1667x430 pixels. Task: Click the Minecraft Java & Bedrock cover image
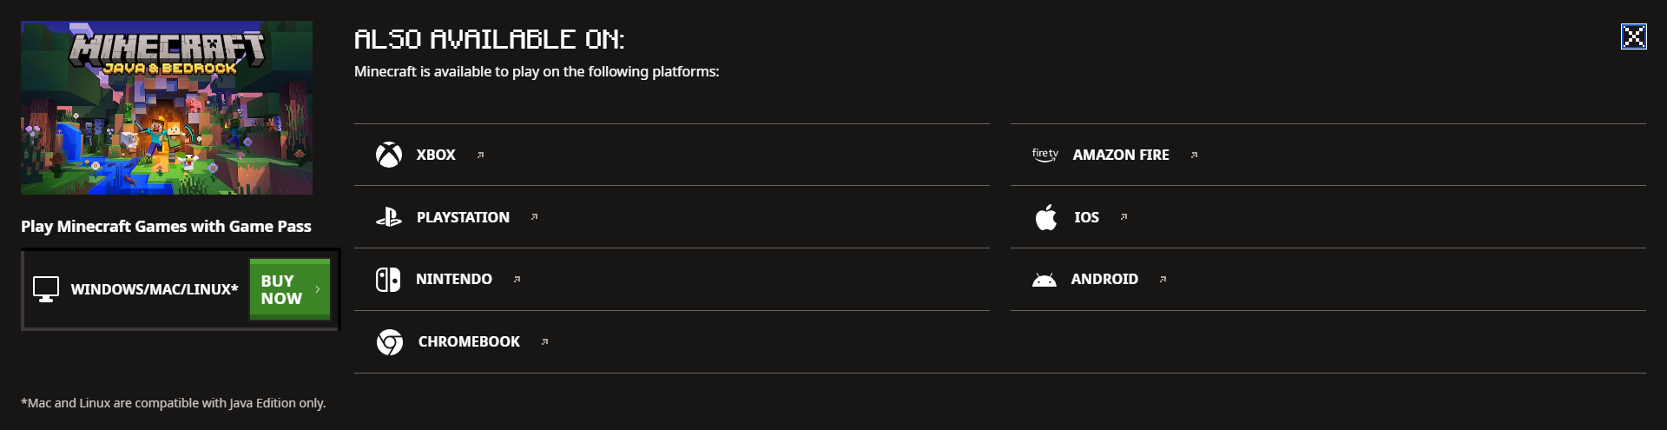[x=167, y=108]
